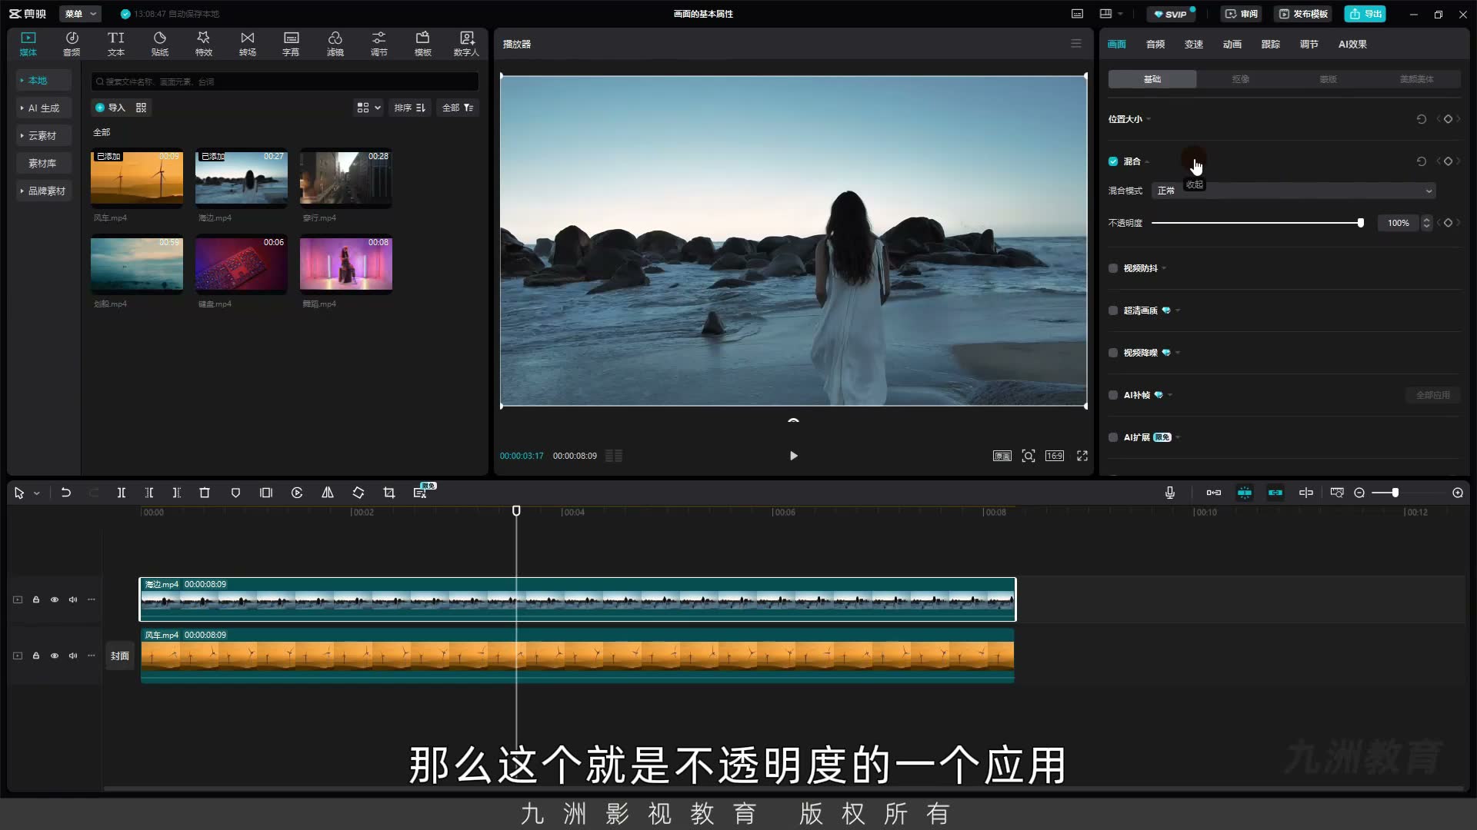Enable the 视频防抖 stabilization checkbox

1113,268
